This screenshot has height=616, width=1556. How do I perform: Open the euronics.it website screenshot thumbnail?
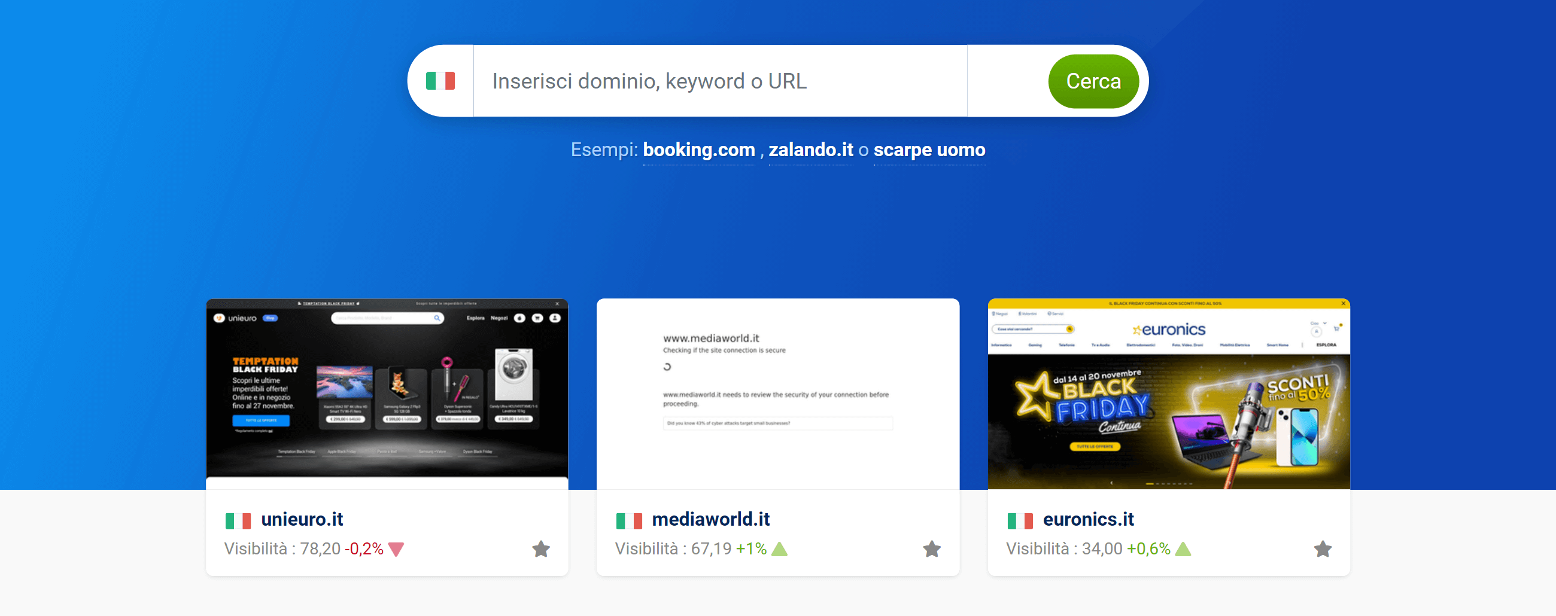(x=1169, y=394)
